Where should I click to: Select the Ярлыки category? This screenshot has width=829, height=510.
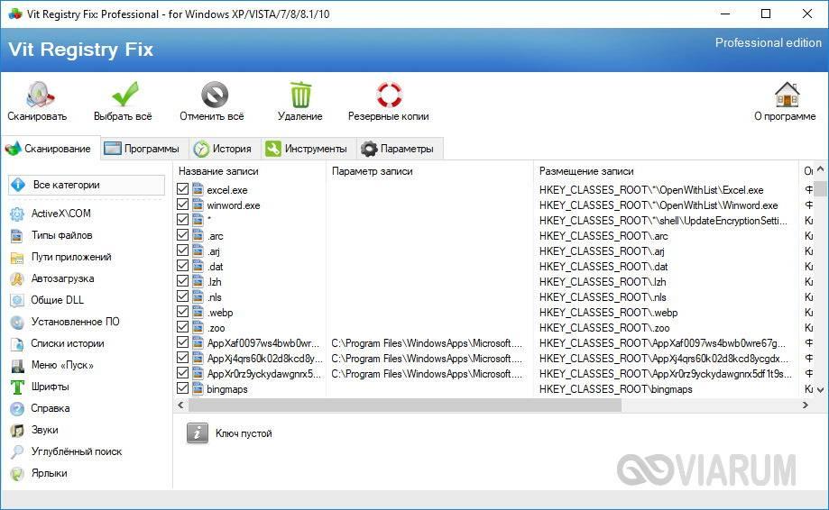point(39,474)
